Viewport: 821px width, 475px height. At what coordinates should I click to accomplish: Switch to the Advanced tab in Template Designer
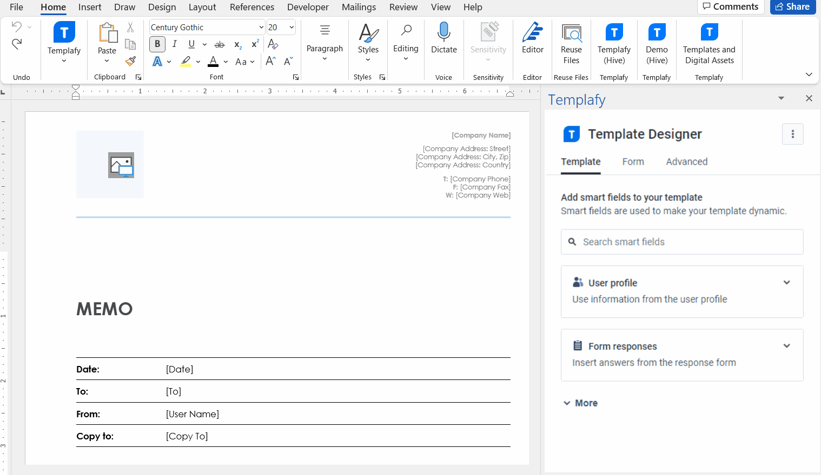pyautogui.click(x=687, y=162)
